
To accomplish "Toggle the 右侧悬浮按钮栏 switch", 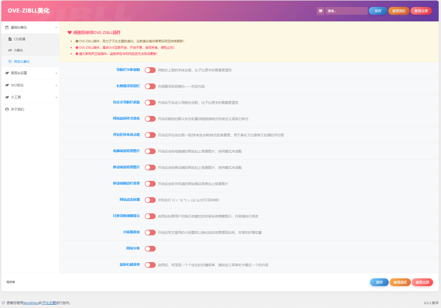I will point(150,86).
